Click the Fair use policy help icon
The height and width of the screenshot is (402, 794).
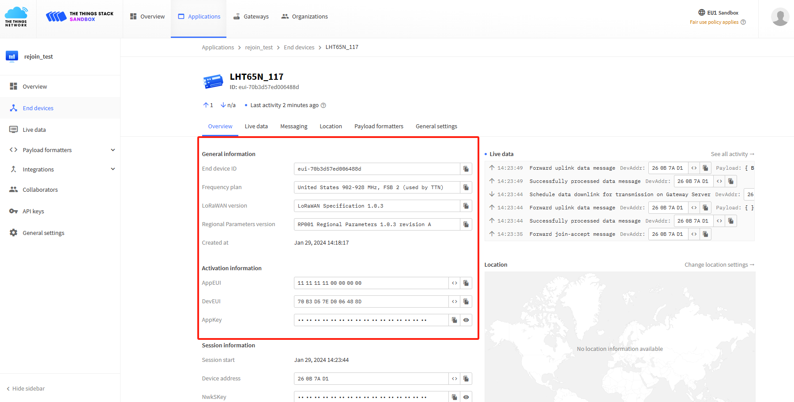743,22
